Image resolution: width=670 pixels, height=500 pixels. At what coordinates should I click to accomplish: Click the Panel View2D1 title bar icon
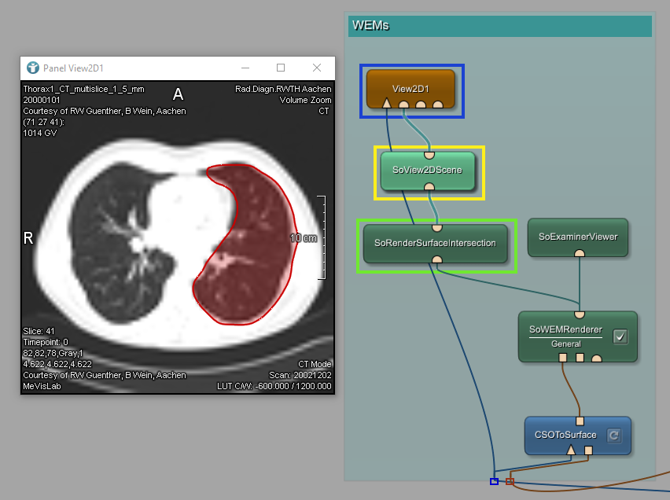tap(33, 68)
